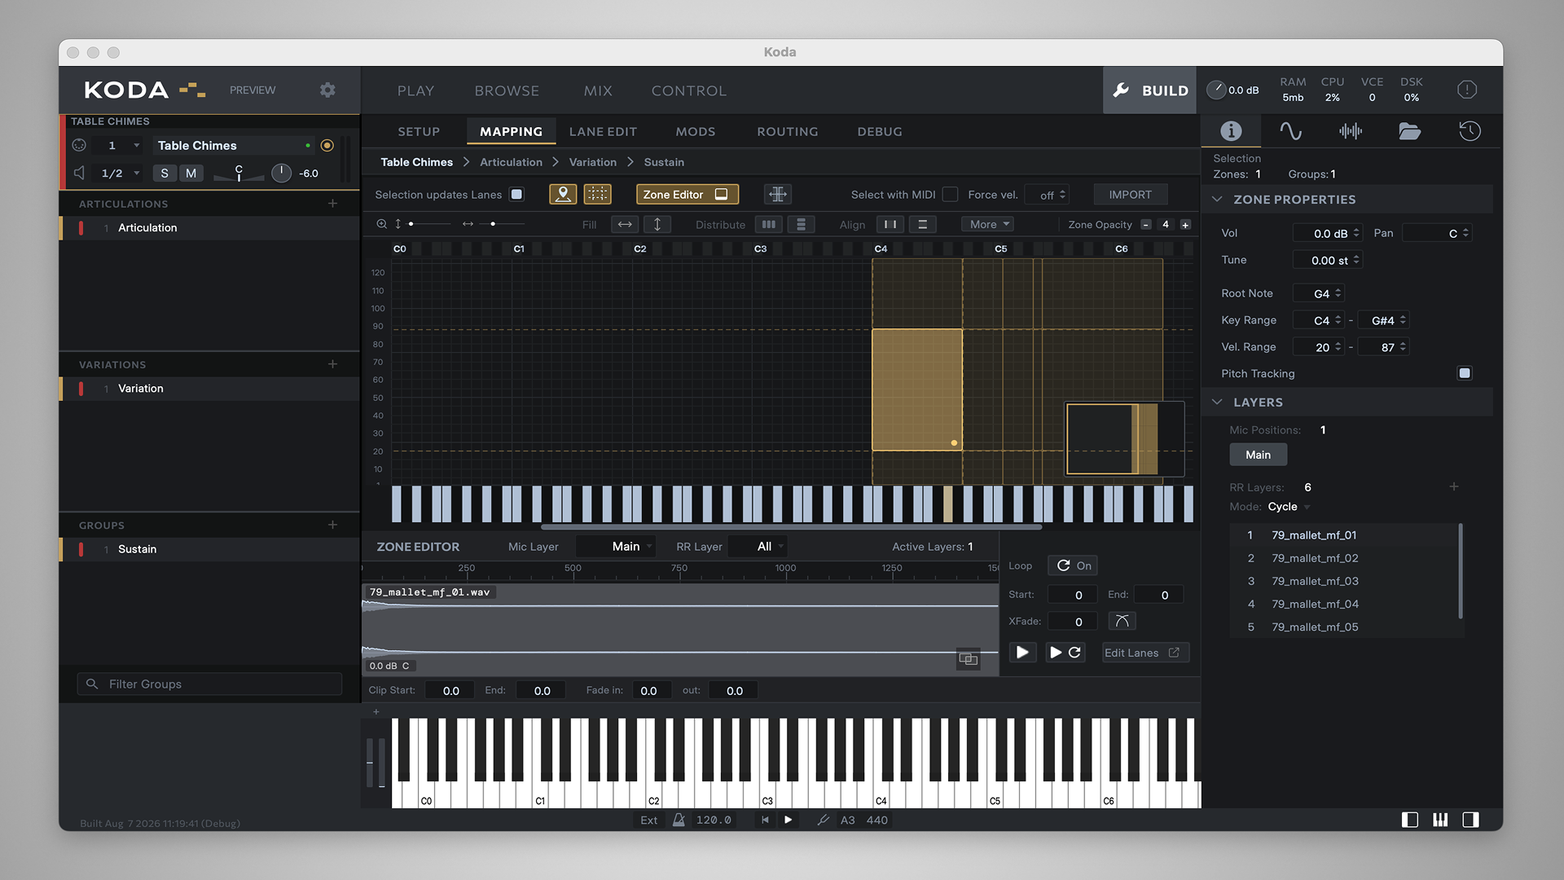Click the waveform overlay icon in Zone Editor

click(968, 658)
